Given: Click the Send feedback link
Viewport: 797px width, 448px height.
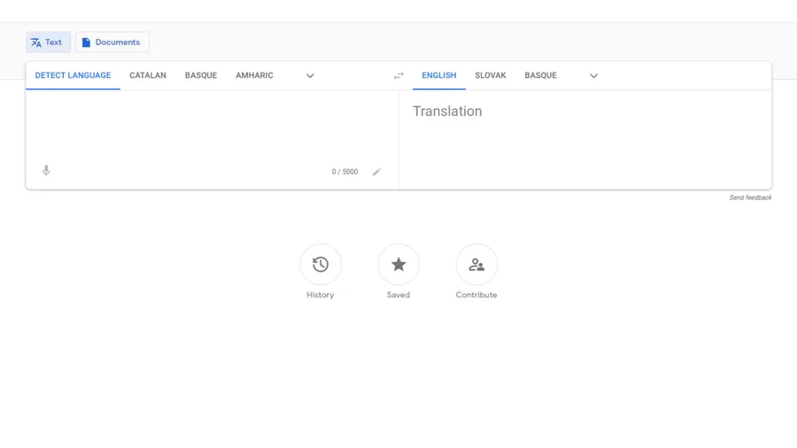Looking at the screenshot, I should point(750,197).
